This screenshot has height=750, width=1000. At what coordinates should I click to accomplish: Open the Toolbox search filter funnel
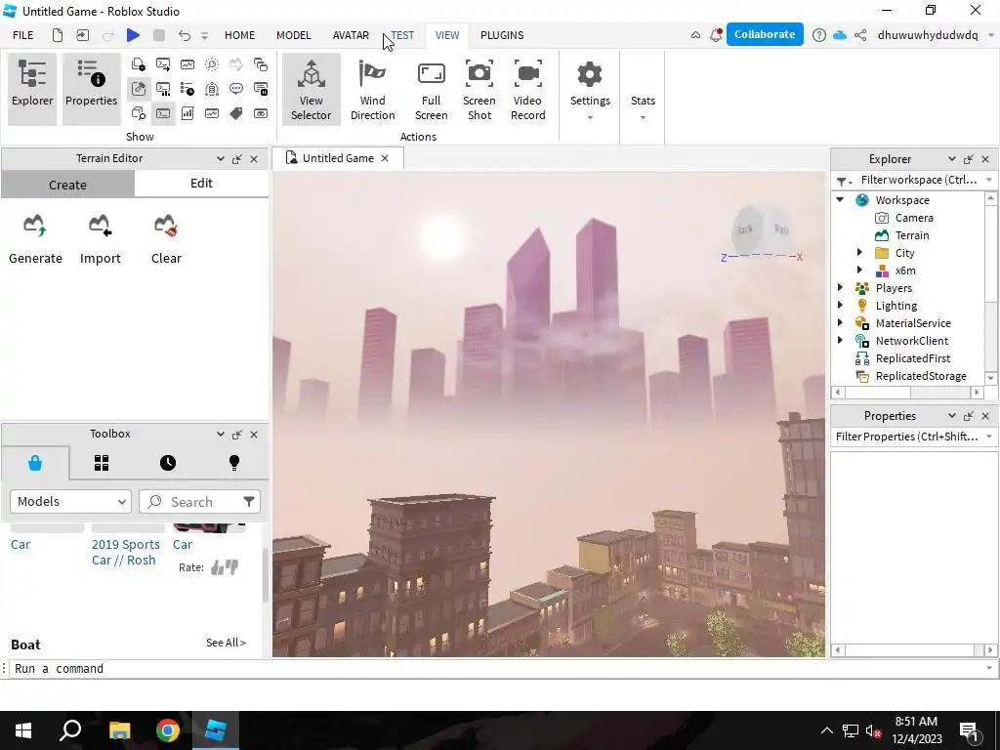[x=249, y=501]
